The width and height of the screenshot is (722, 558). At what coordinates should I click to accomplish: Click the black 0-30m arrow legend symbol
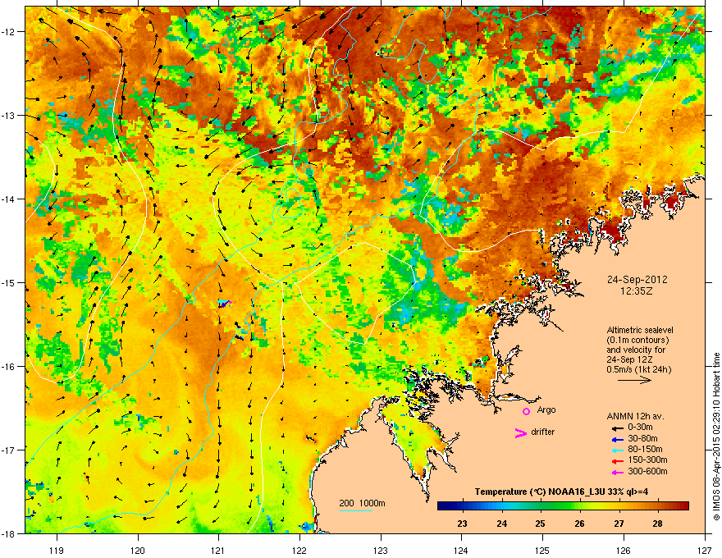pyautogui.click(x=617, y=428)
